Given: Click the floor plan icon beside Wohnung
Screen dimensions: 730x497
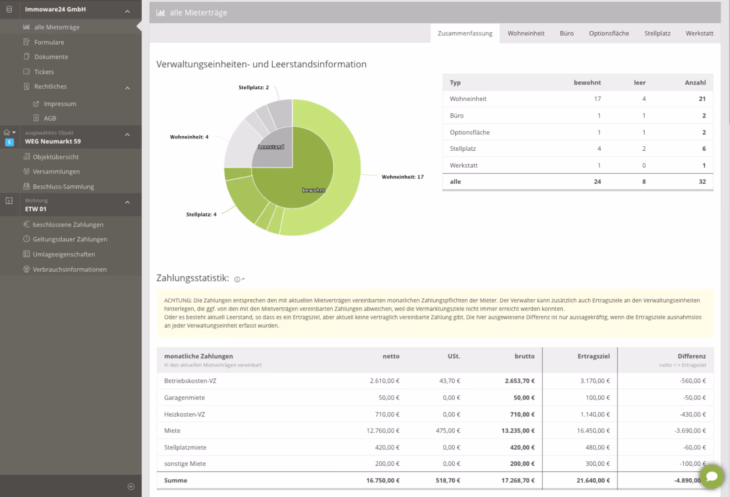Looking at the screenshot, I should coord(9,201).
